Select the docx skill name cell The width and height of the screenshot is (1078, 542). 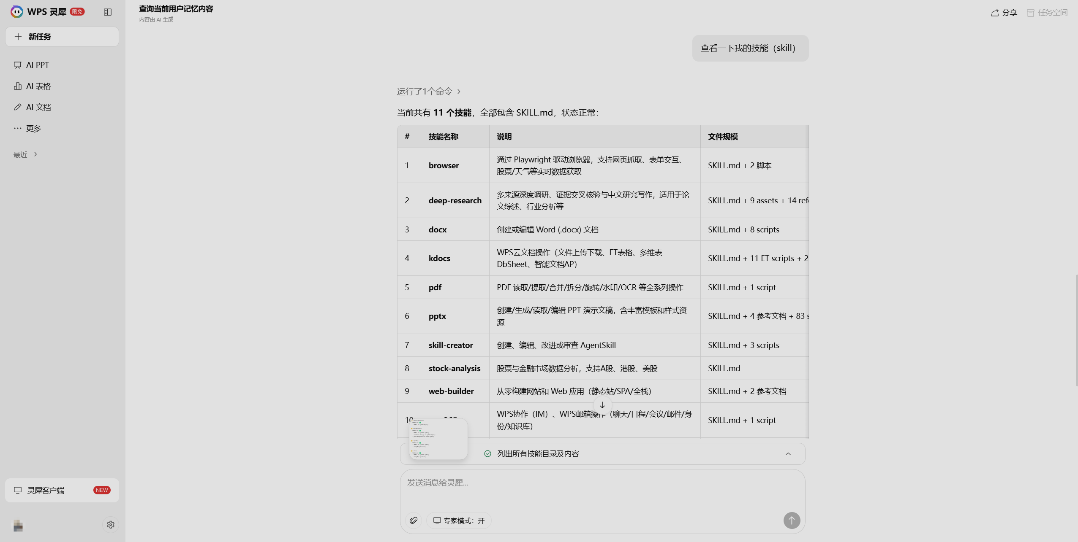coord(455,229)
